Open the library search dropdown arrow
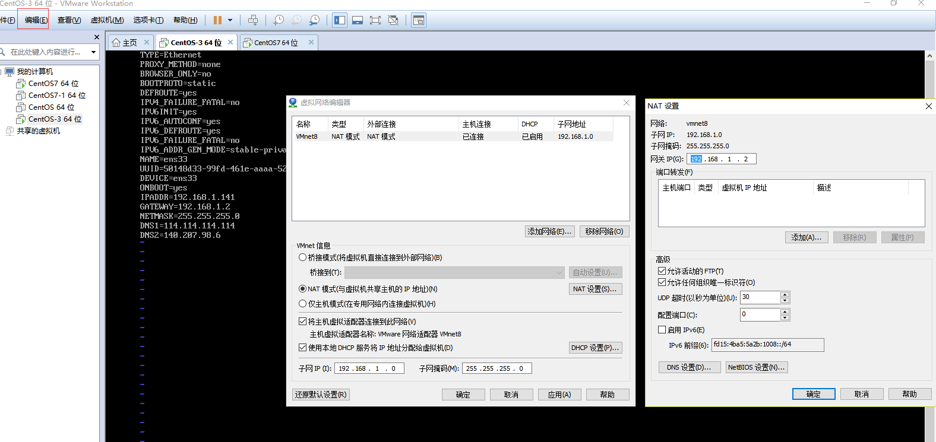 [93, 52]
